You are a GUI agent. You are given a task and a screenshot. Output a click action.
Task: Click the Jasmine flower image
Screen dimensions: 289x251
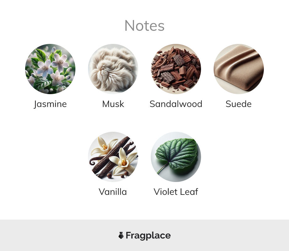coord(50,69)
